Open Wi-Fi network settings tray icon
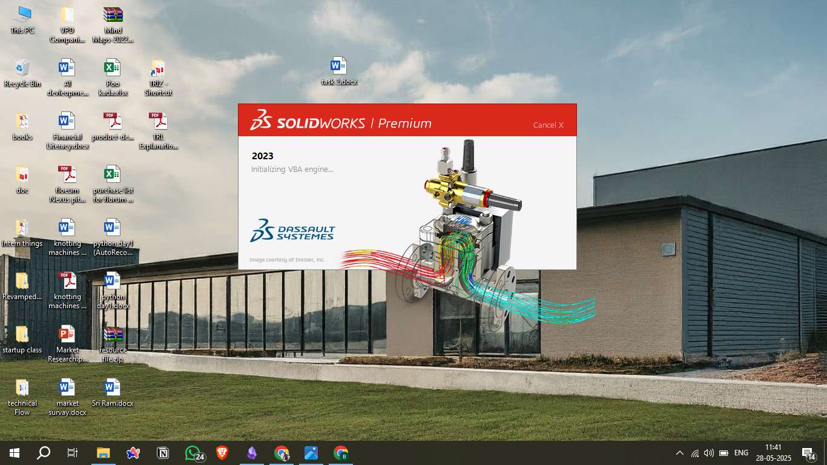827x465 pixels. pos(694,453)
